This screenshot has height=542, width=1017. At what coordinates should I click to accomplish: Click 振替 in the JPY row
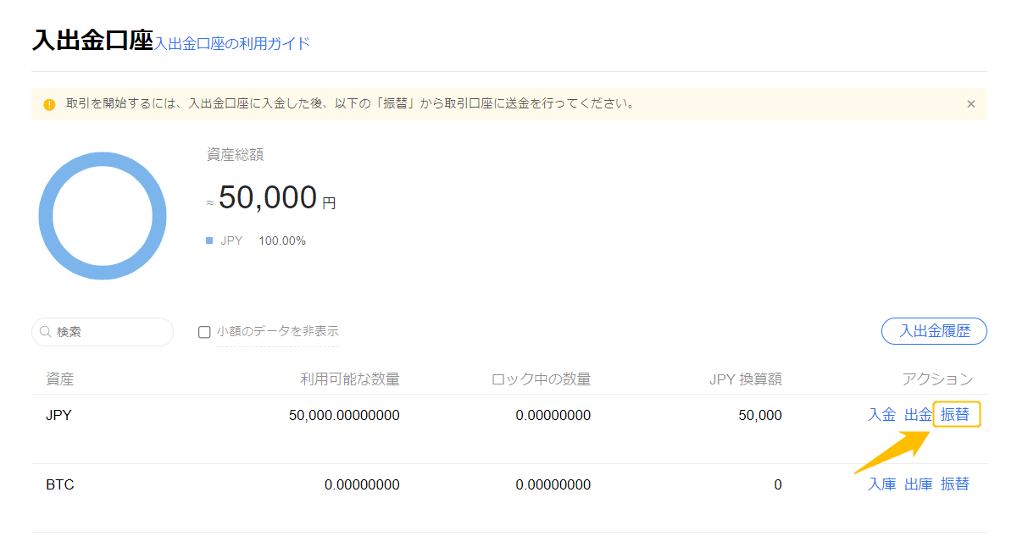point(955,415)
